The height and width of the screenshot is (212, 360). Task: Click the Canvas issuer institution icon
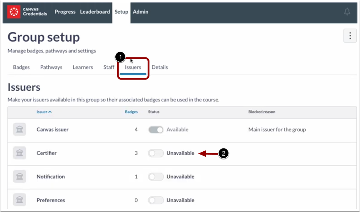pos(20,129)
